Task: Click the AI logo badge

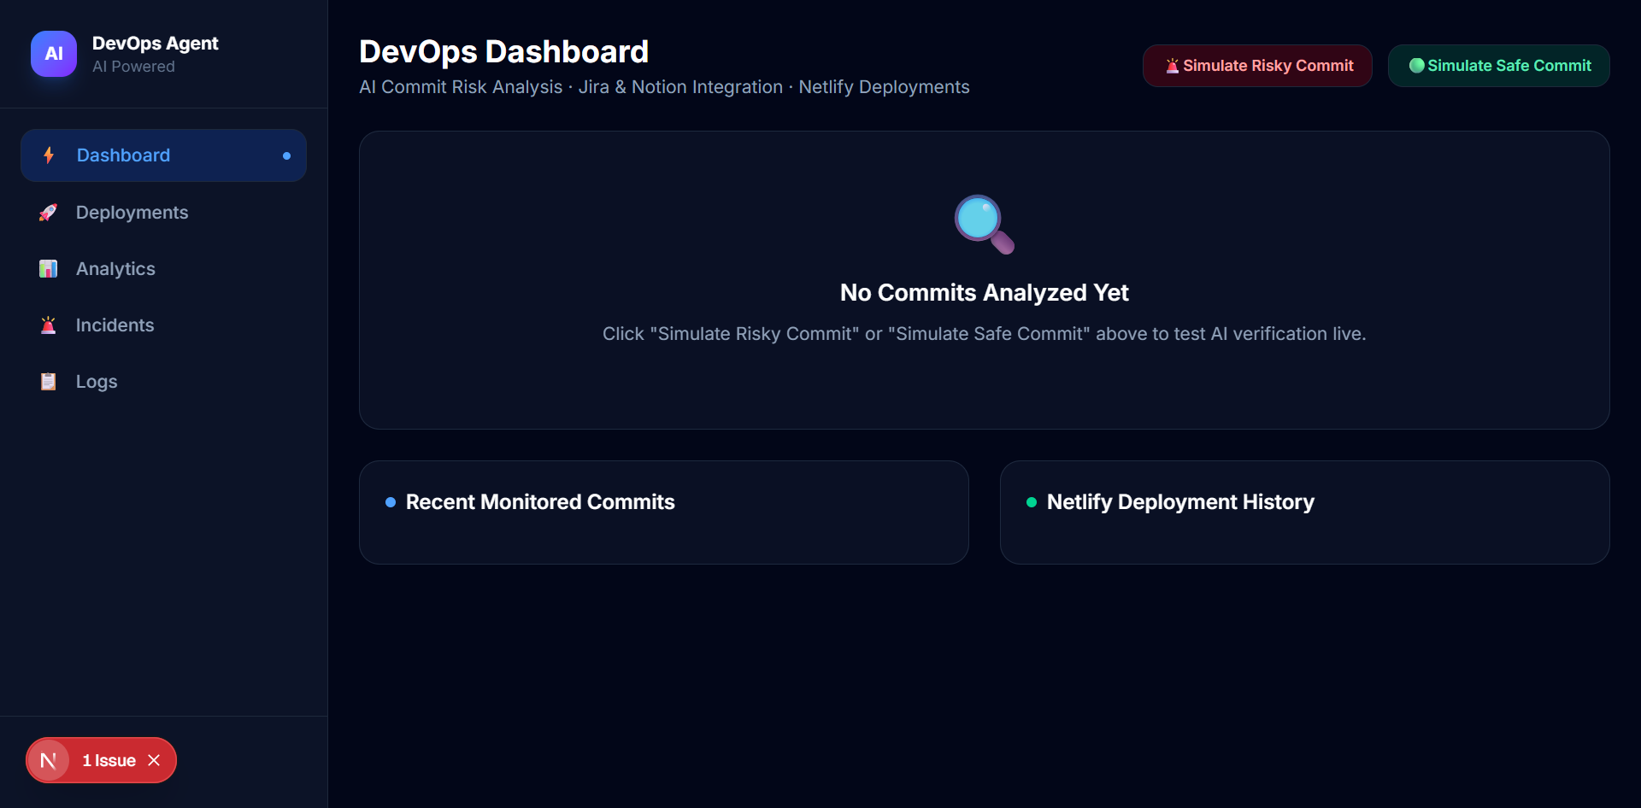Action: click(x=54, y=54)
